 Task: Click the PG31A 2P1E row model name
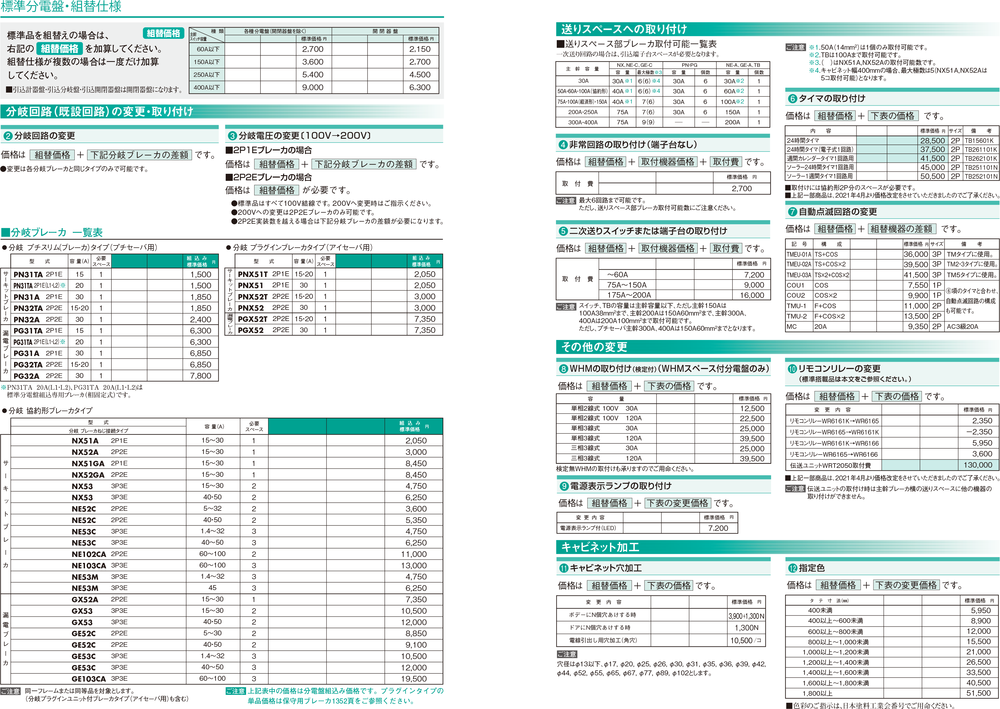coord(27,354)
